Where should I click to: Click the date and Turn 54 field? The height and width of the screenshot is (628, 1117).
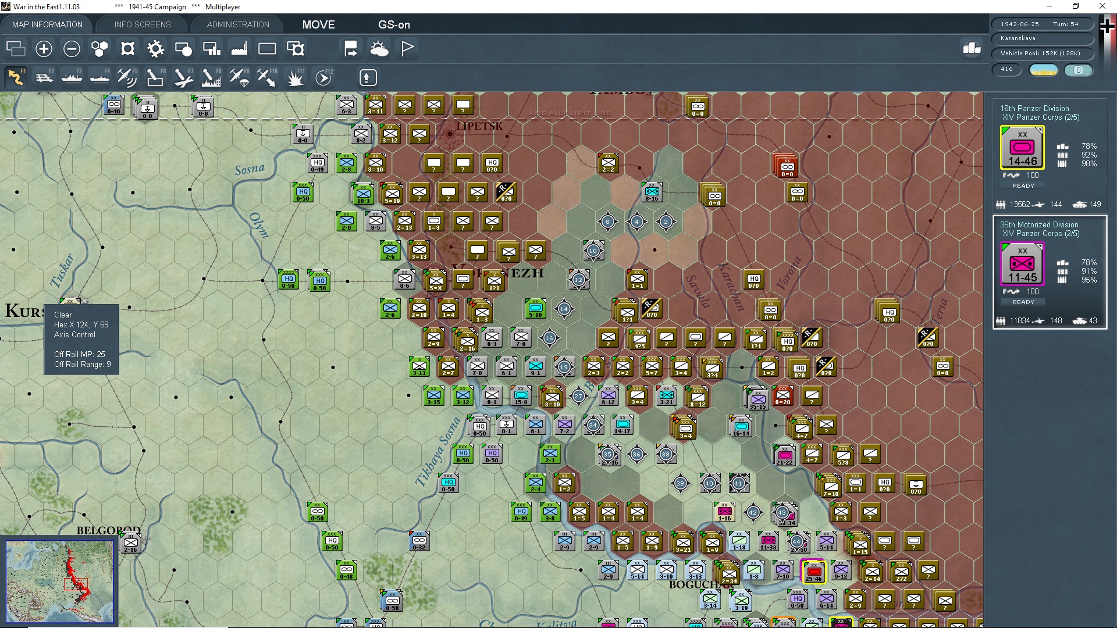pos(1041,24)
